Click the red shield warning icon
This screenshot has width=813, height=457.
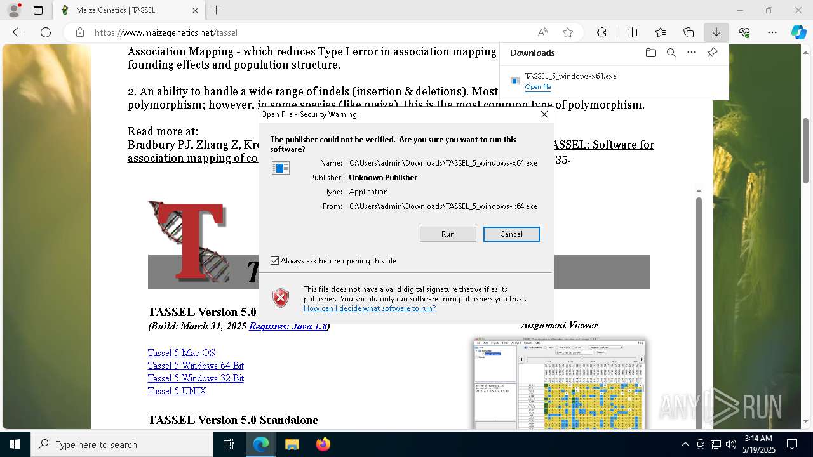pos(281,297)
